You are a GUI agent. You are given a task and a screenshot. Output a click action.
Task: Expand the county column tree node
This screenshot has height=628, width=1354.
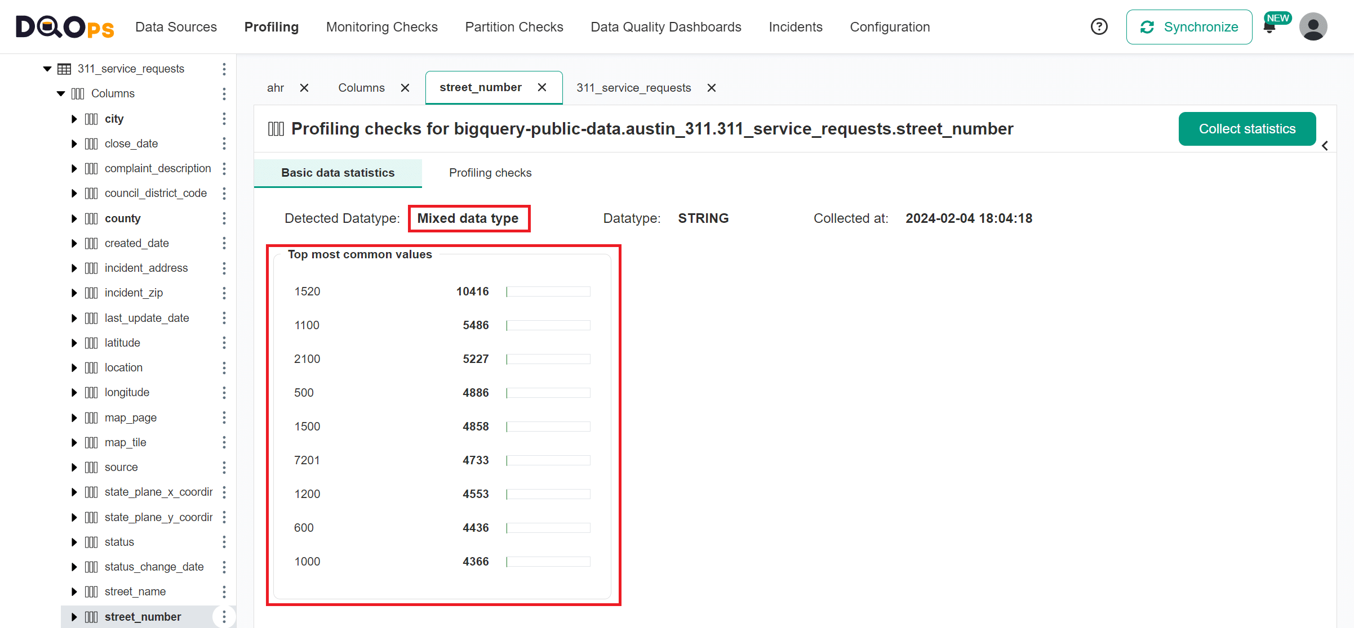tap(74, 218)
